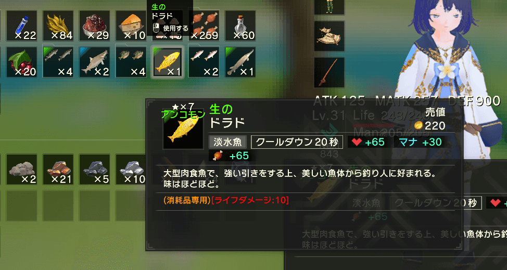507x270 pixels.
Task: Click the pink salmon pair ×2
Action: pos(204,62)
